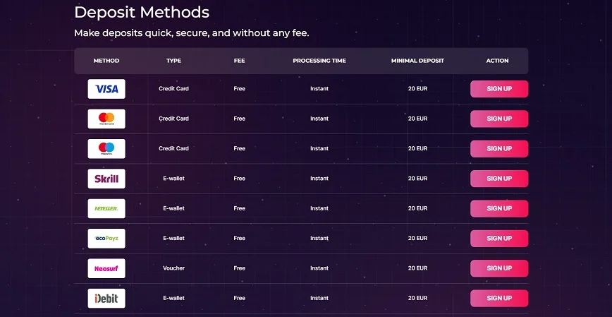Click Sign Up in the iDebit row

pos(499,298)
